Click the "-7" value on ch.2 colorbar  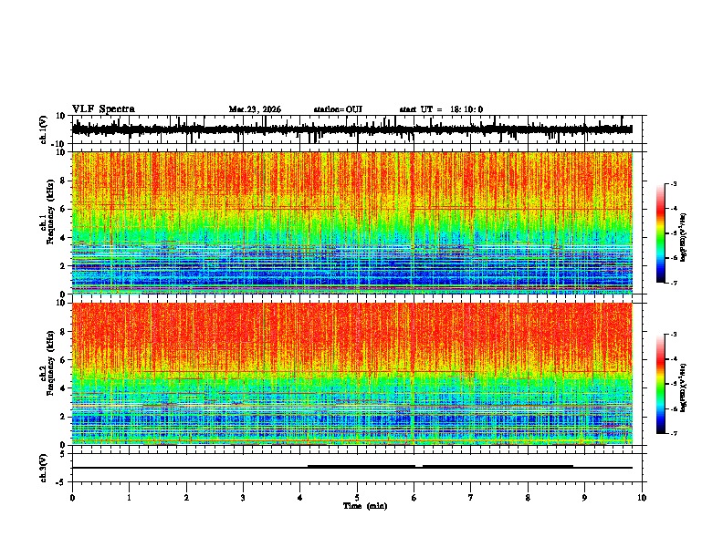point(672,433)
